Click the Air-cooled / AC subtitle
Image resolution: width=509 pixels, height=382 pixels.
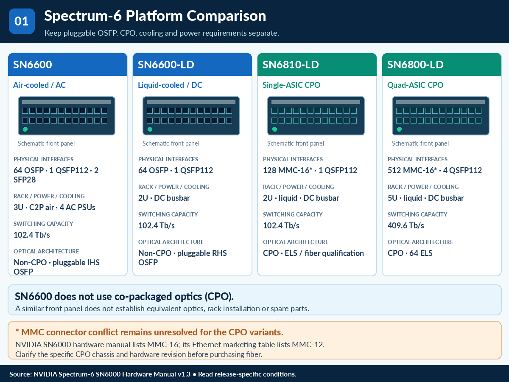tap(39, 85)
